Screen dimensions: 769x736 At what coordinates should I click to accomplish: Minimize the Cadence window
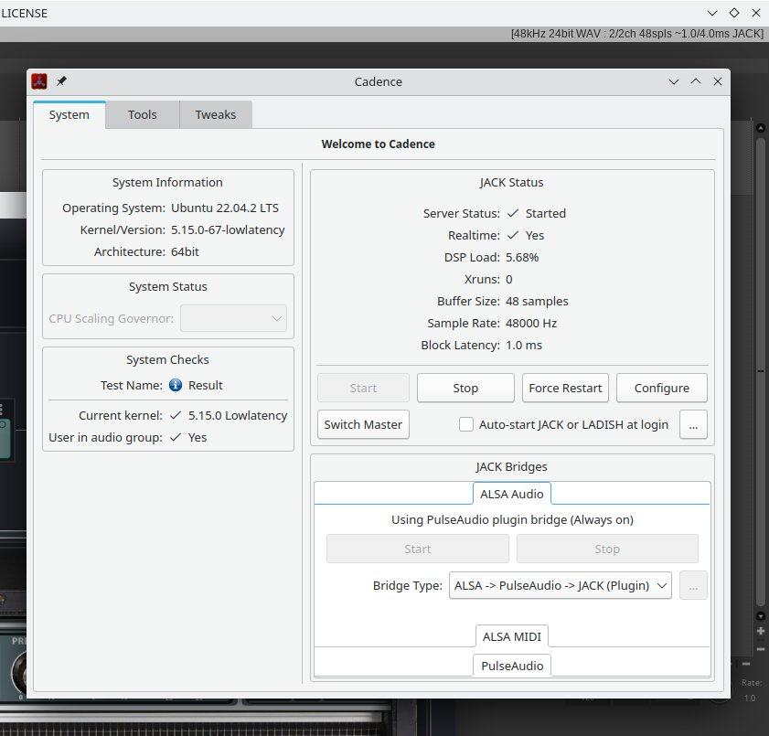[x=674, y=81]
